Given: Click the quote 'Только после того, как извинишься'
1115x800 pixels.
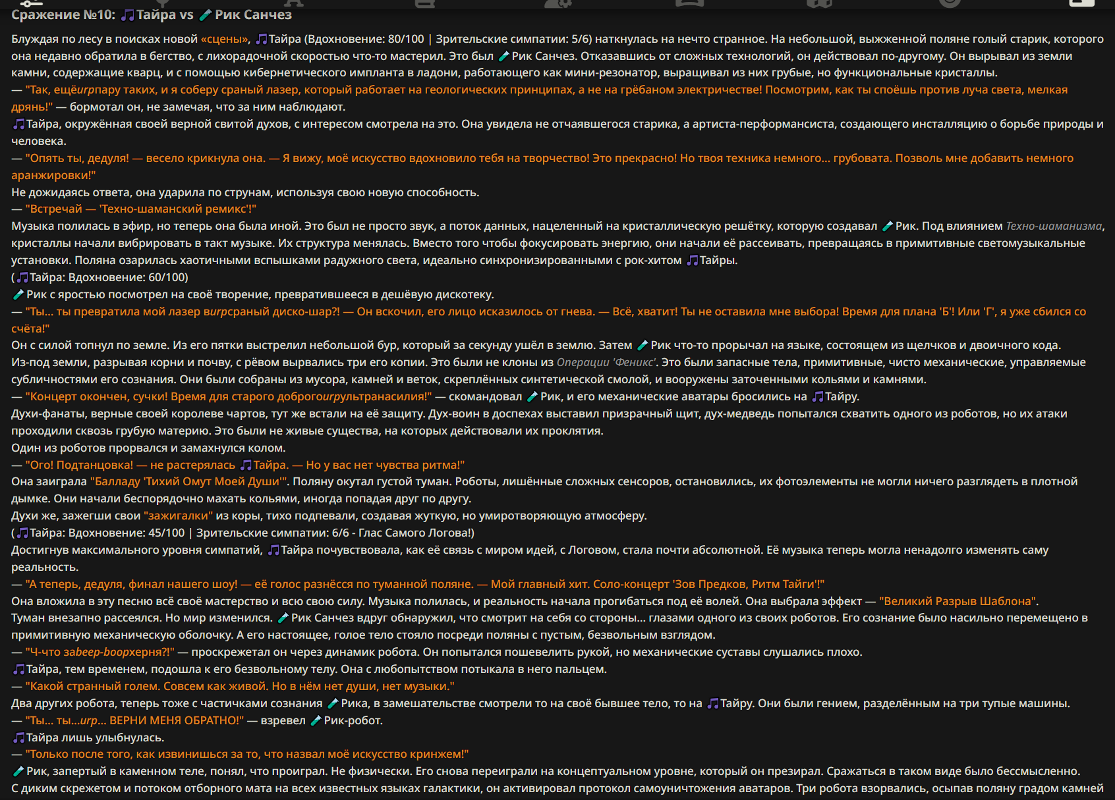Looking at the screenshot, I should 127,754.
